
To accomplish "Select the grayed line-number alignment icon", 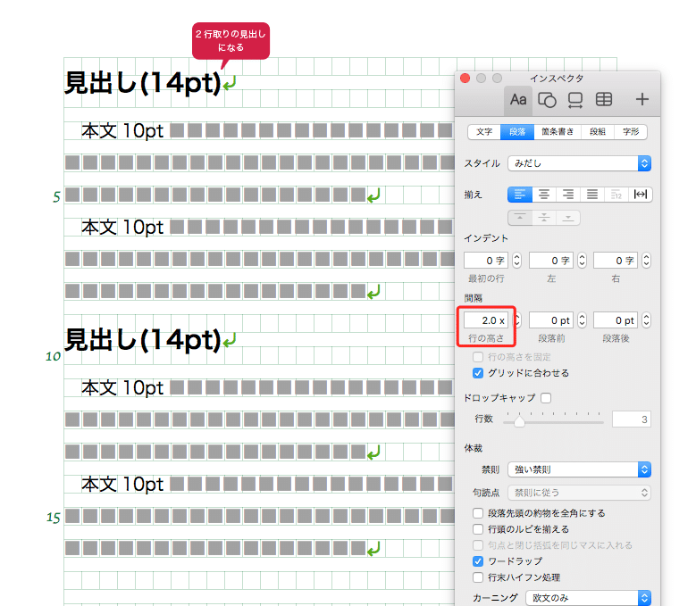I will pyautogui.click(x=616, y=195).
